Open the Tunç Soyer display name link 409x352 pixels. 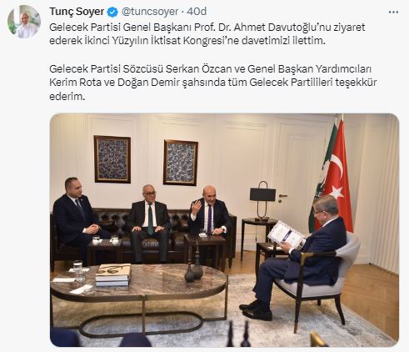tap(77, 12)
